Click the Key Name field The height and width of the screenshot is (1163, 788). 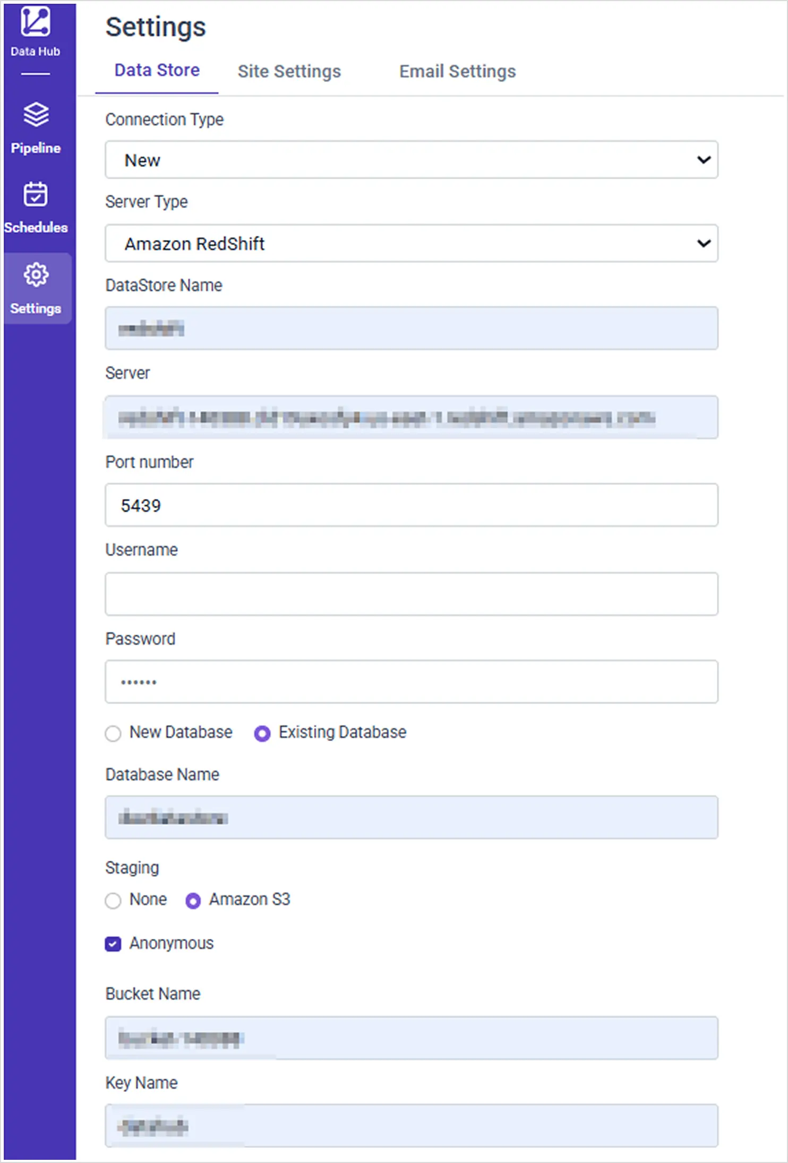coord(412,1126)
